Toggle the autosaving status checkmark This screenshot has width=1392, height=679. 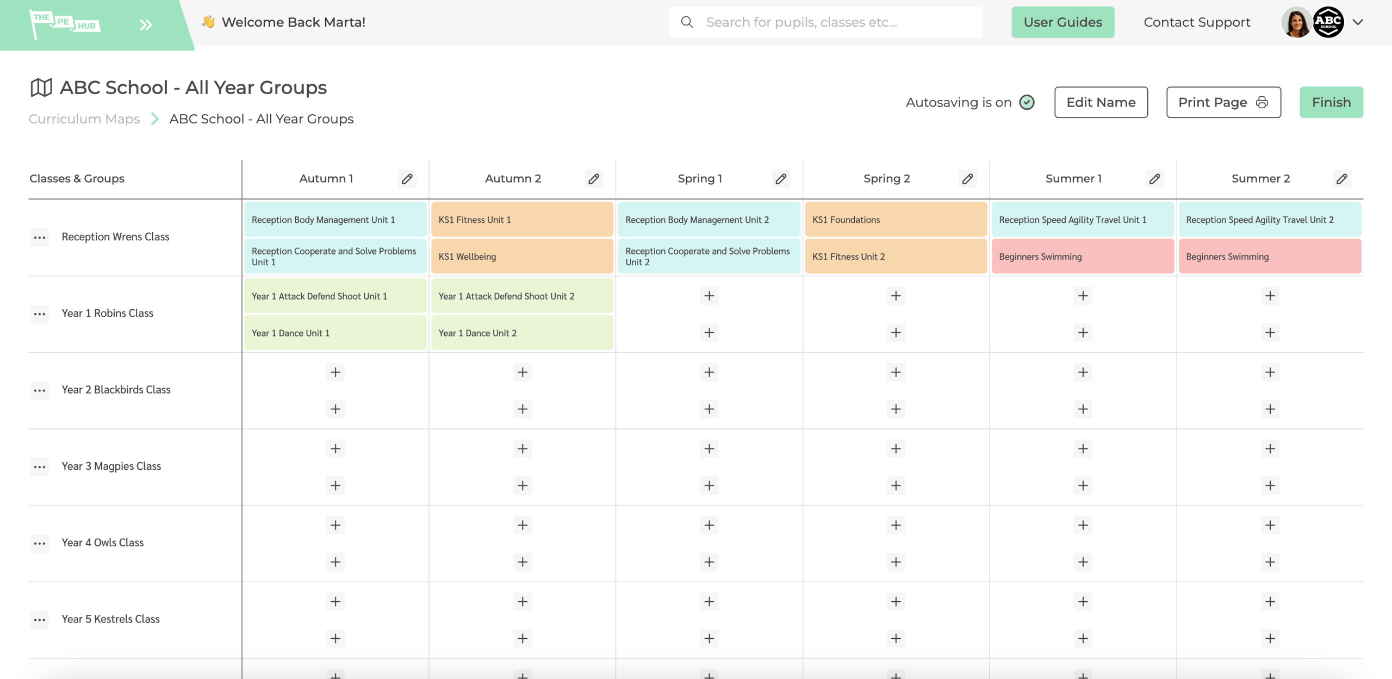coord(1026,102)
